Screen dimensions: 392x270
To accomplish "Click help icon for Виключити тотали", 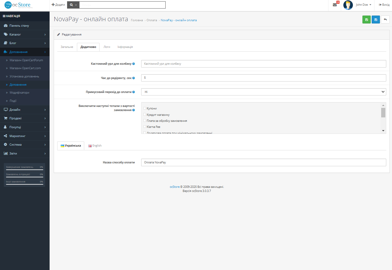I will (134, 110).
